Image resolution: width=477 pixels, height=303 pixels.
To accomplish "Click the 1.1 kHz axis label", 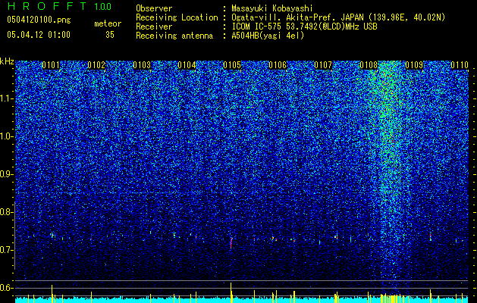I will point(6,98).
